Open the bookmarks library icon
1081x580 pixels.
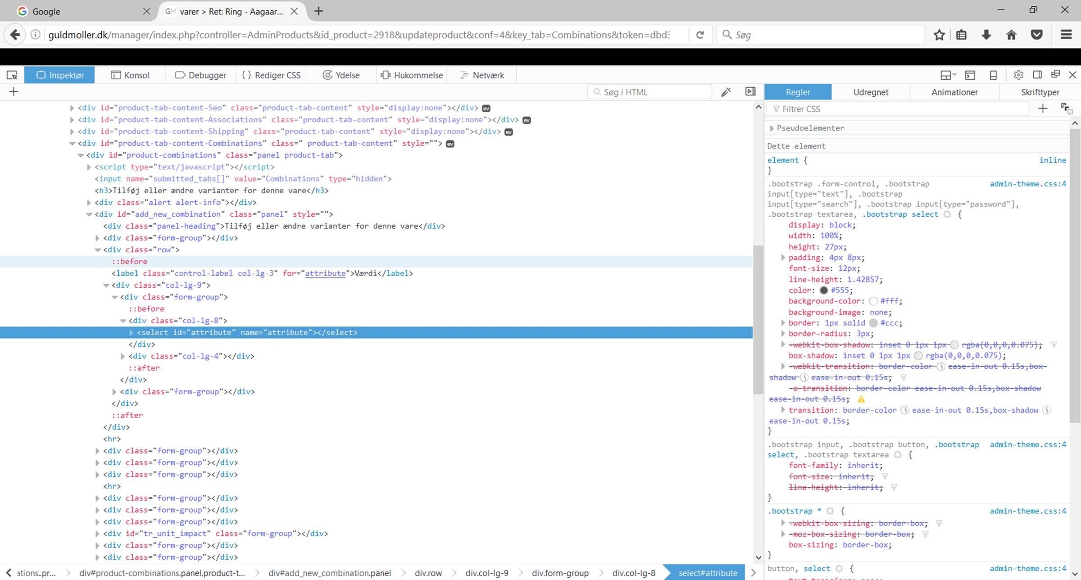point(961,35)
